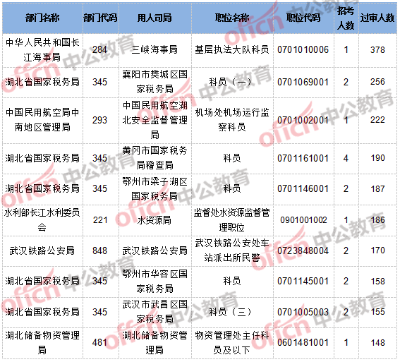Click 襄阳市樊城区国家税务局 cell
The image size is (400, 362).
click(x=154, y=82)
